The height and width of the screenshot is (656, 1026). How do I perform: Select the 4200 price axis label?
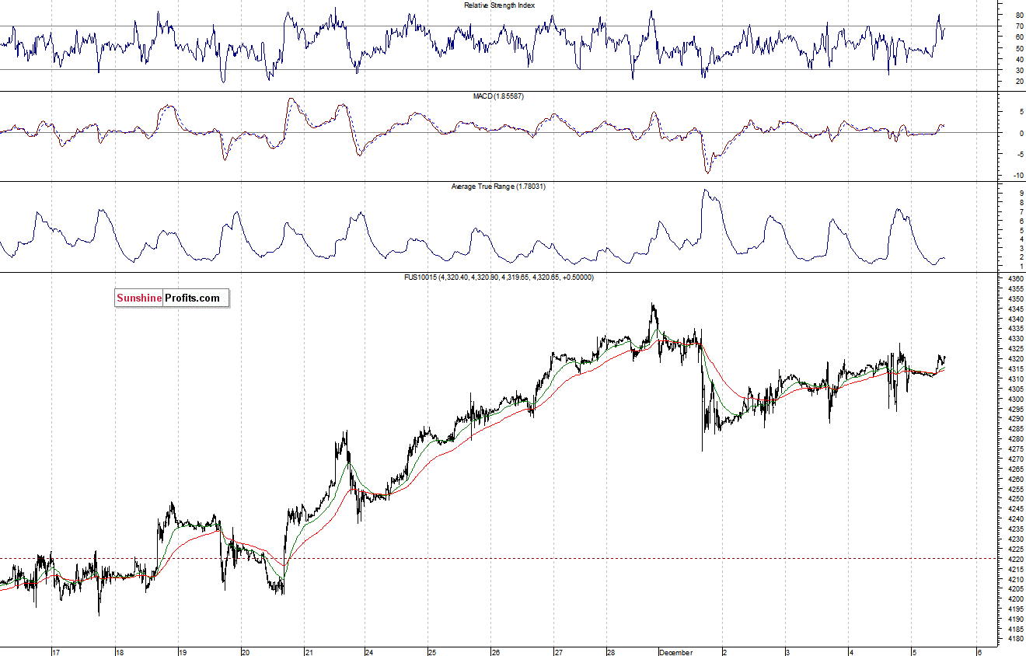coord(1015,599)
